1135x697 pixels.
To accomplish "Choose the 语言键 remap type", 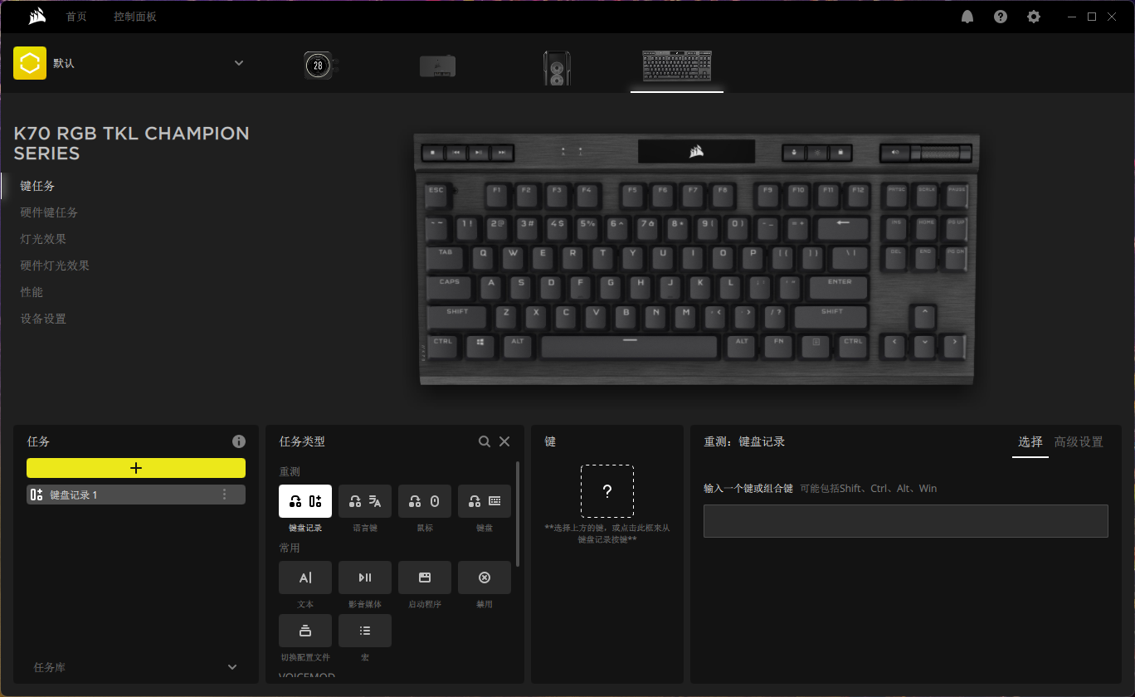I will click(x=365, y=501).
